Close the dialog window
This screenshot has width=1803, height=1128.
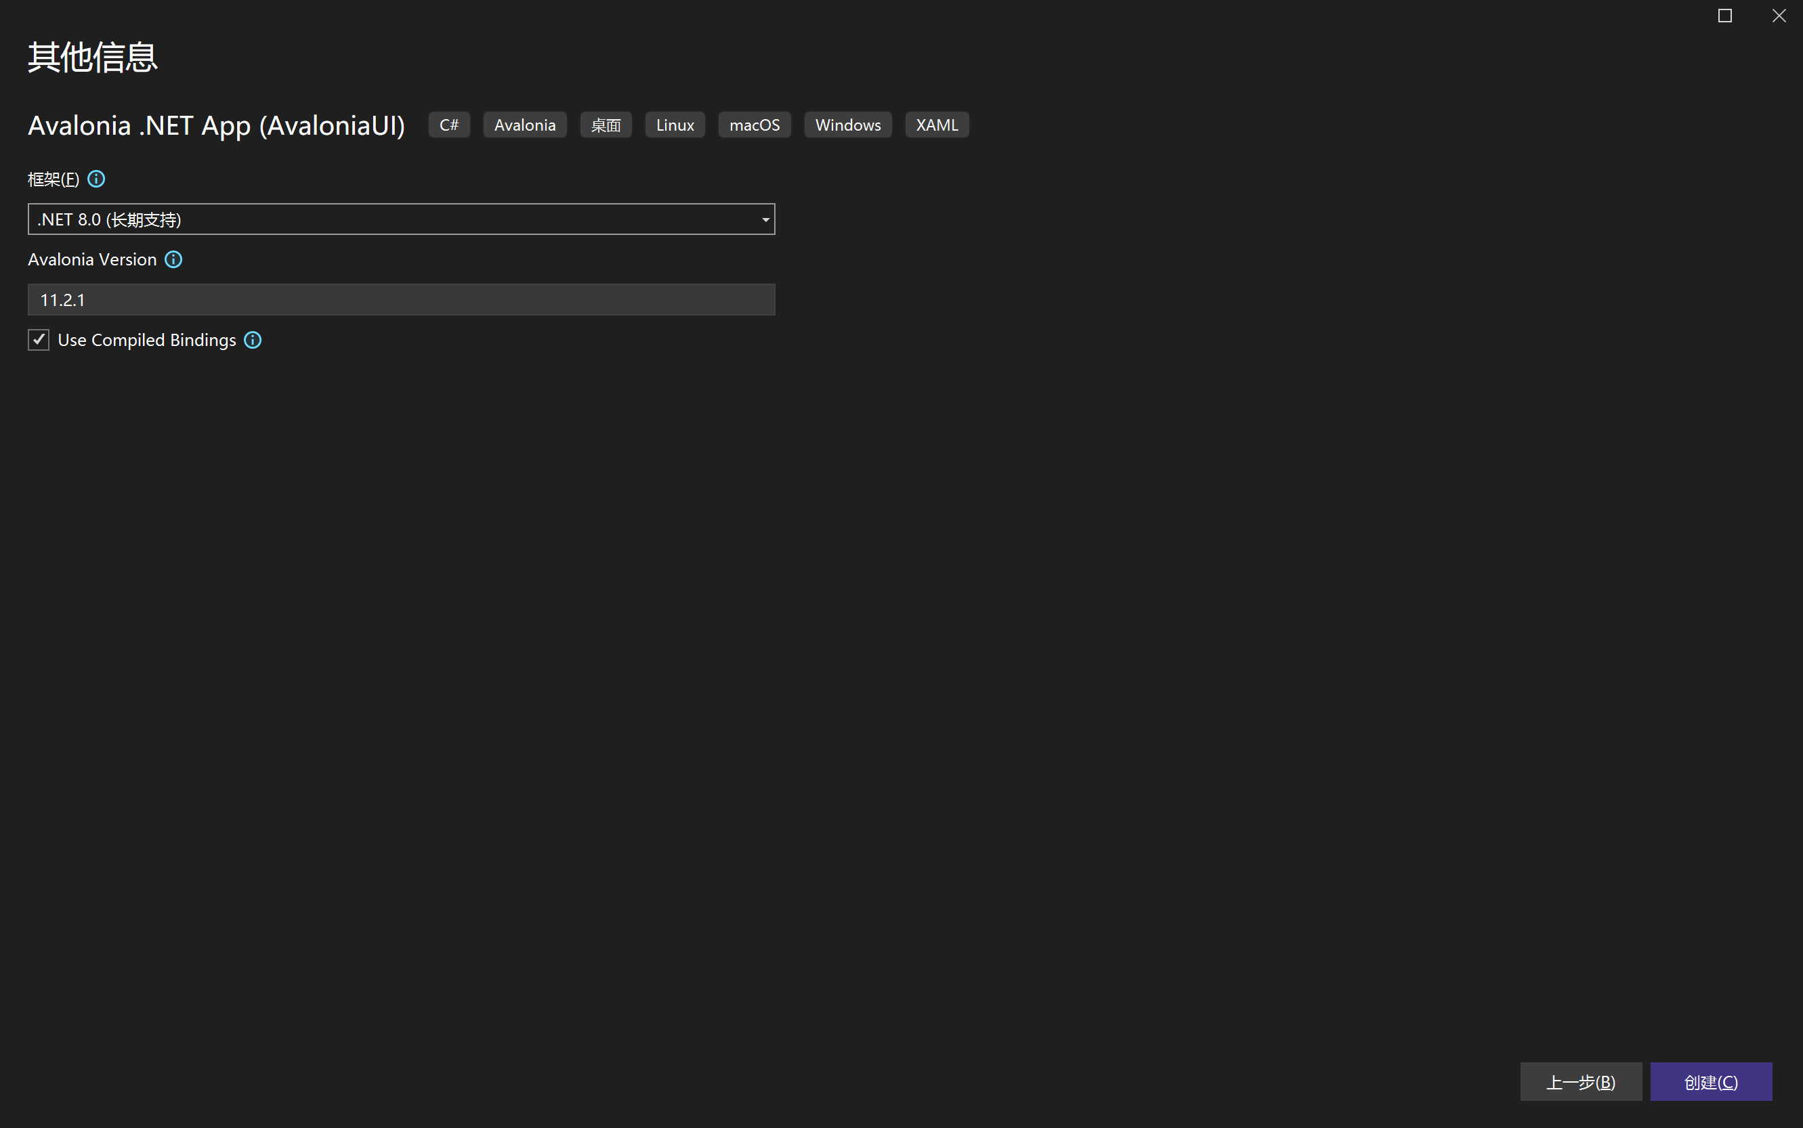click(x=1779, y=16)
